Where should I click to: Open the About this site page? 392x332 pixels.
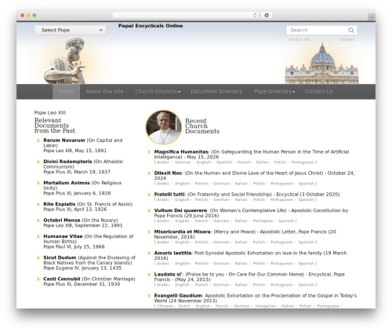click(104, 92)
